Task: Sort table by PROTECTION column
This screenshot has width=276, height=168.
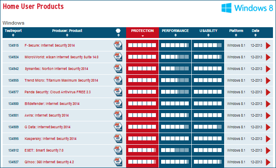Action: (x=143, y=32)
